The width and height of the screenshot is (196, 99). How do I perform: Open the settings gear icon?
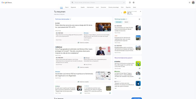(133, 2)
